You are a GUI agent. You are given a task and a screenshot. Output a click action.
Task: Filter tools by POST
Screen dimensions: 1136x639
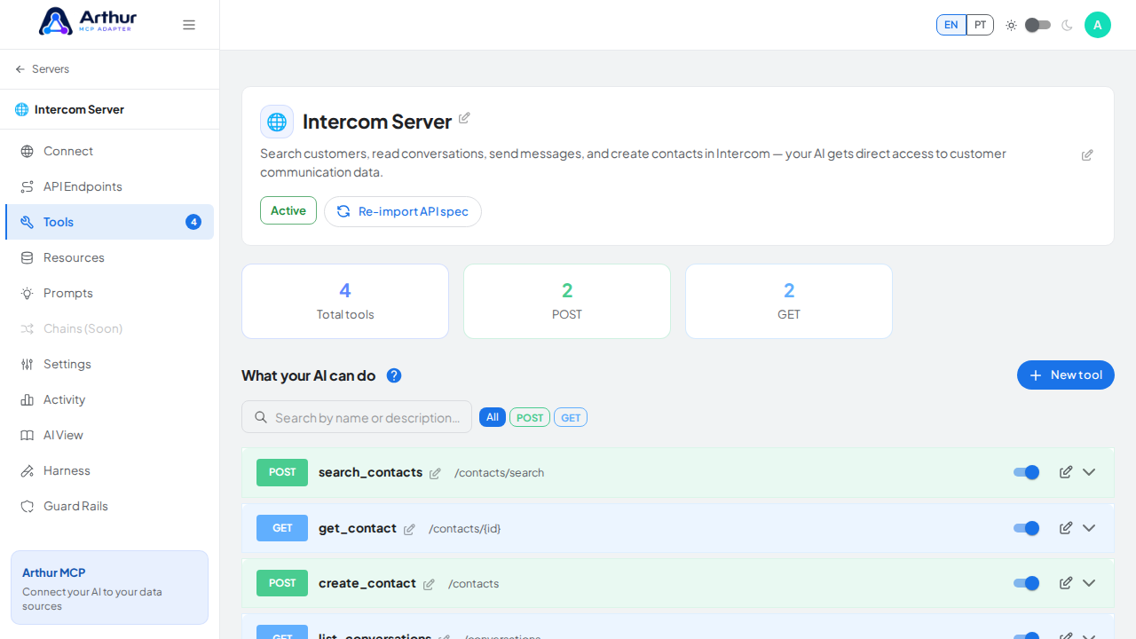530,417
